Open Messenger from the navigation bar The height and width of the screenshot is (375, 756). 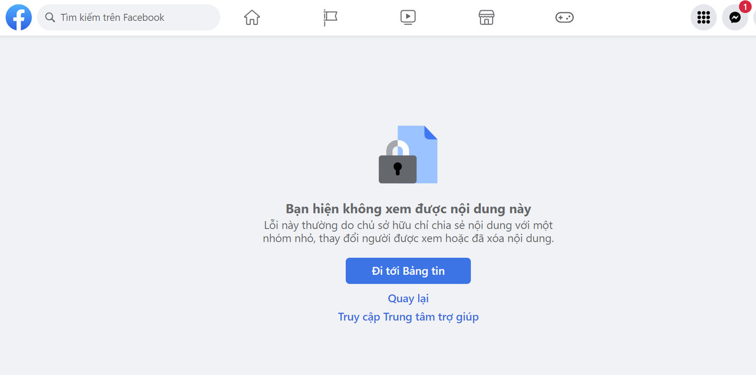click(735, 18)
